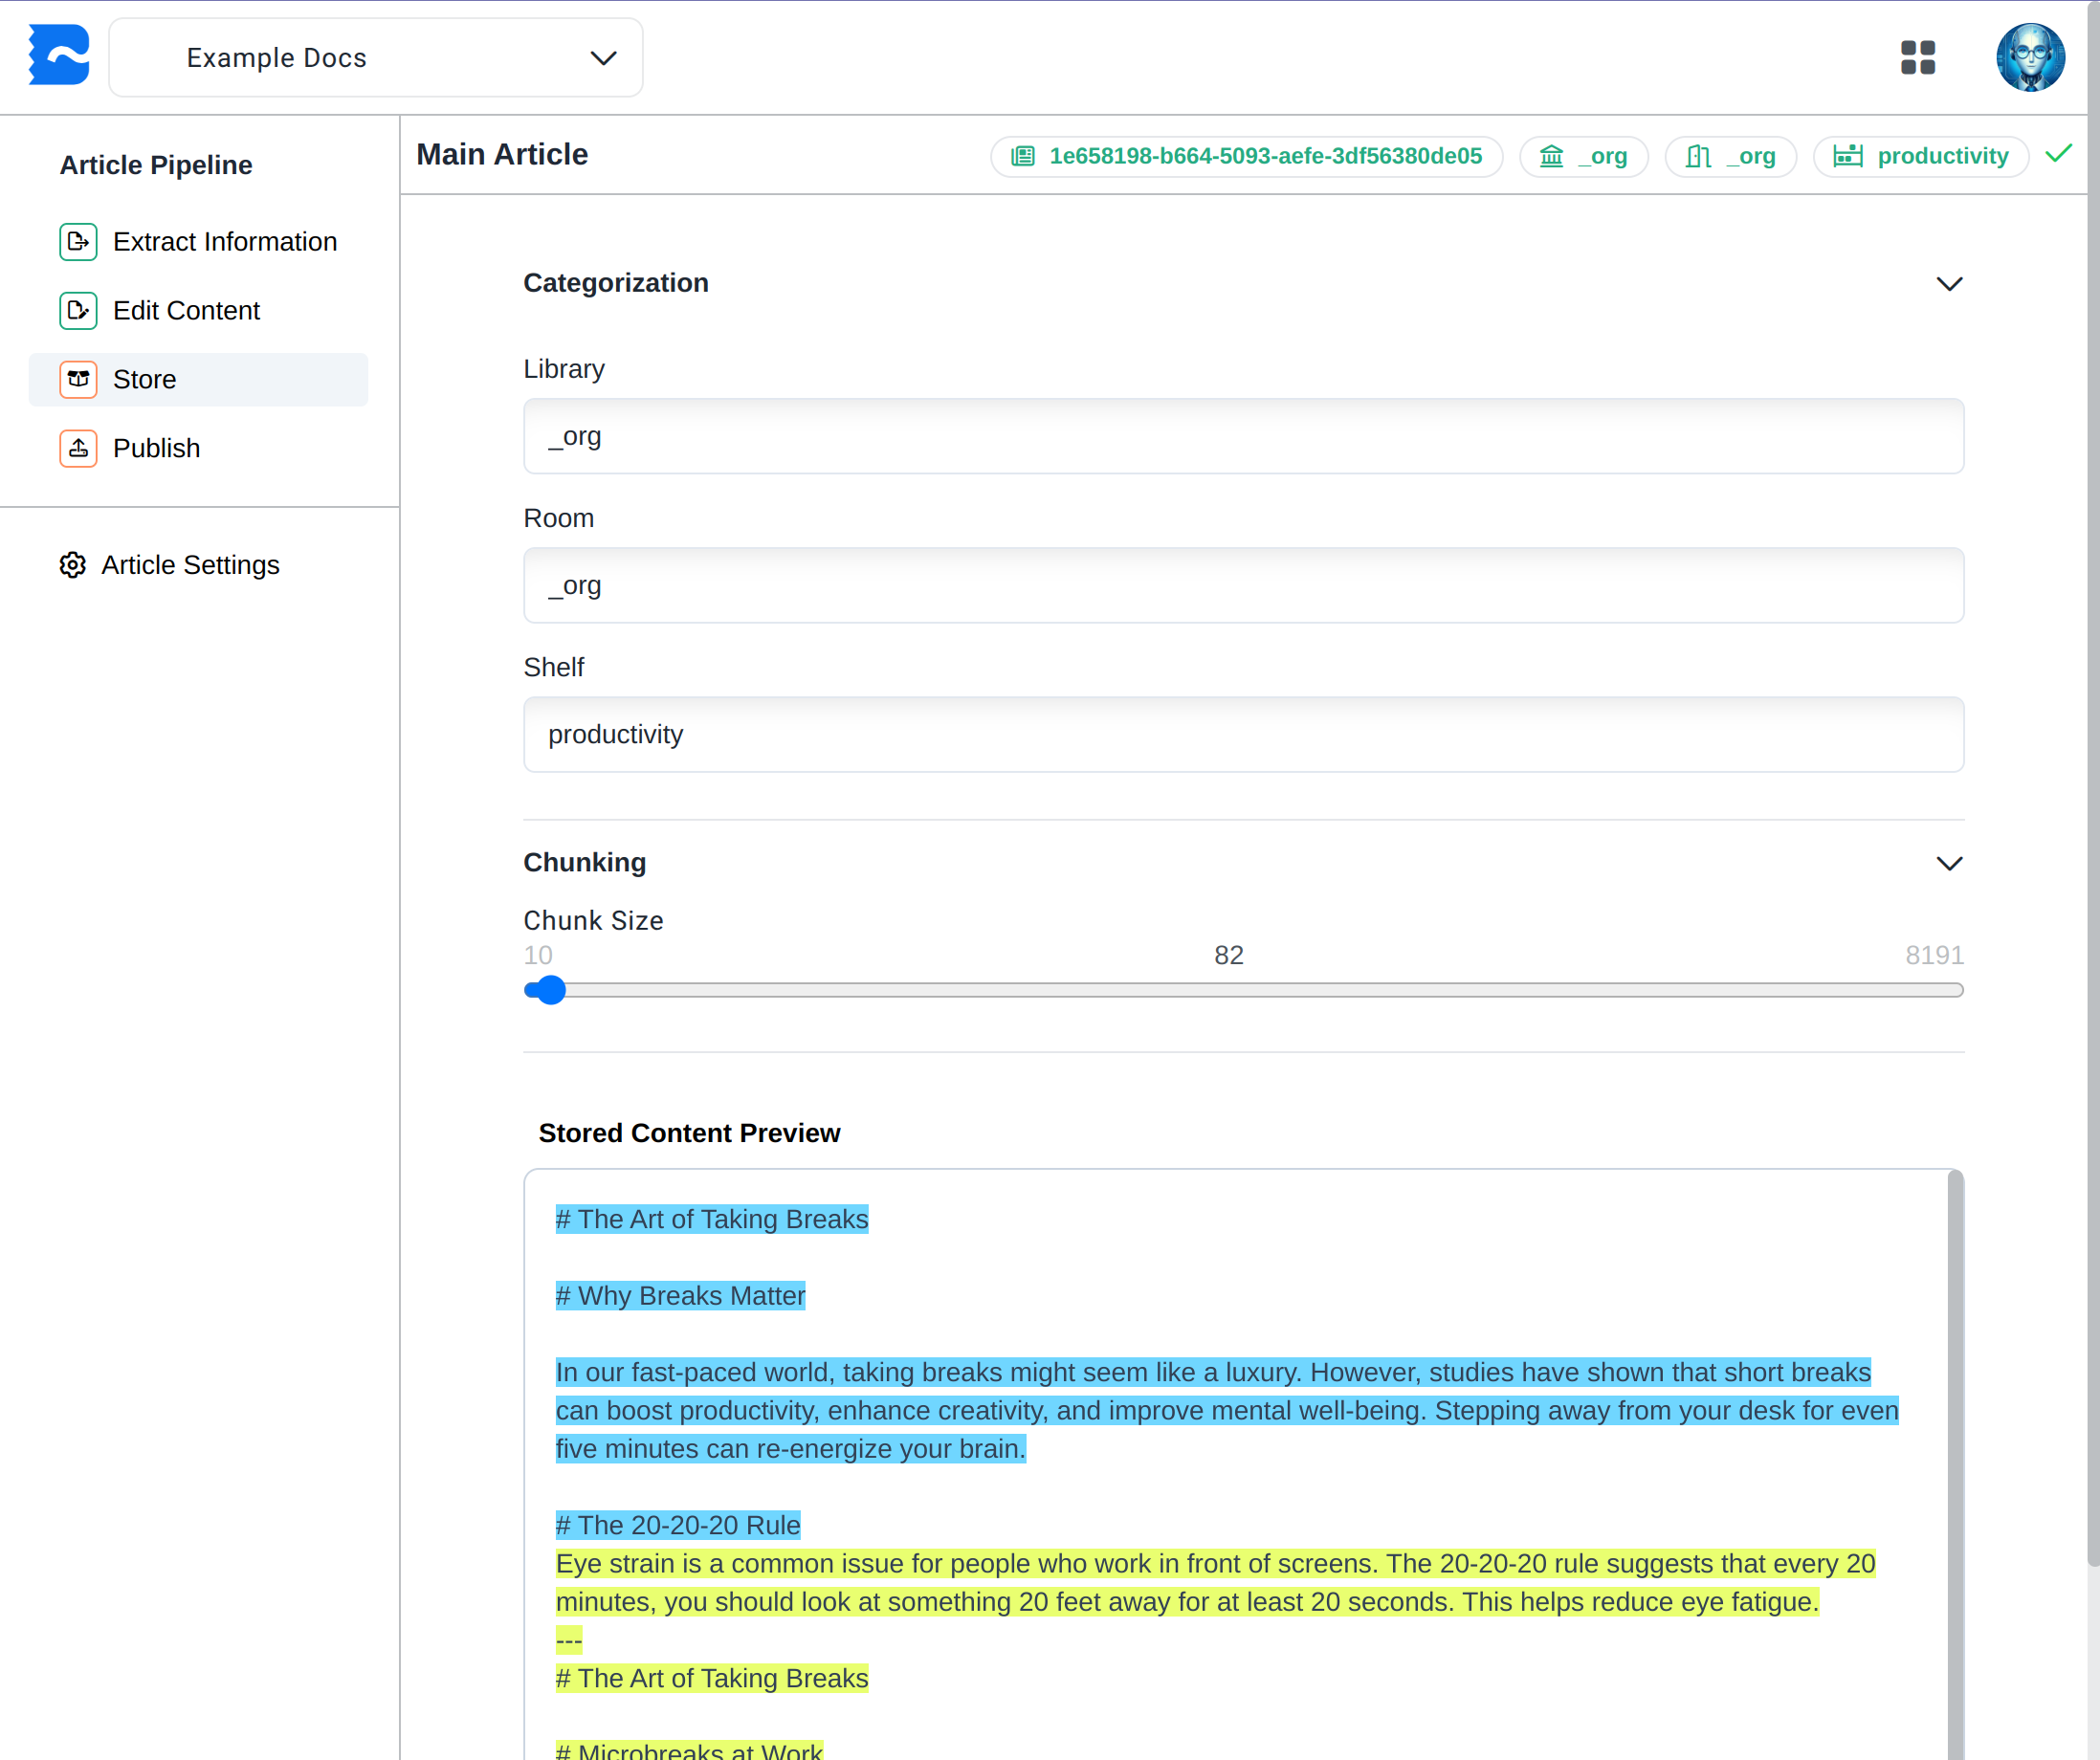This screenshot has width=2100, height=1760.
Task: Go to the Publish pipeline step
Action: click(x=156, y=449)
